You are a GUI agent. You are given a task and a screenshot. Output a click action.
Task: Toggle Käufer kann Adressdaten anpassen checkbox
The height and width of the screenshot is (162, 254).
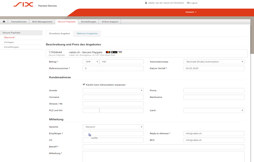84,85
